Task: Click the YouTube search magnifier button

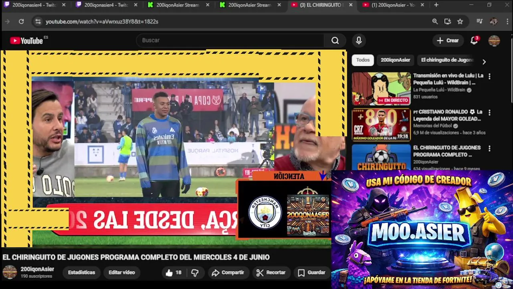Action: click(335, 41)
